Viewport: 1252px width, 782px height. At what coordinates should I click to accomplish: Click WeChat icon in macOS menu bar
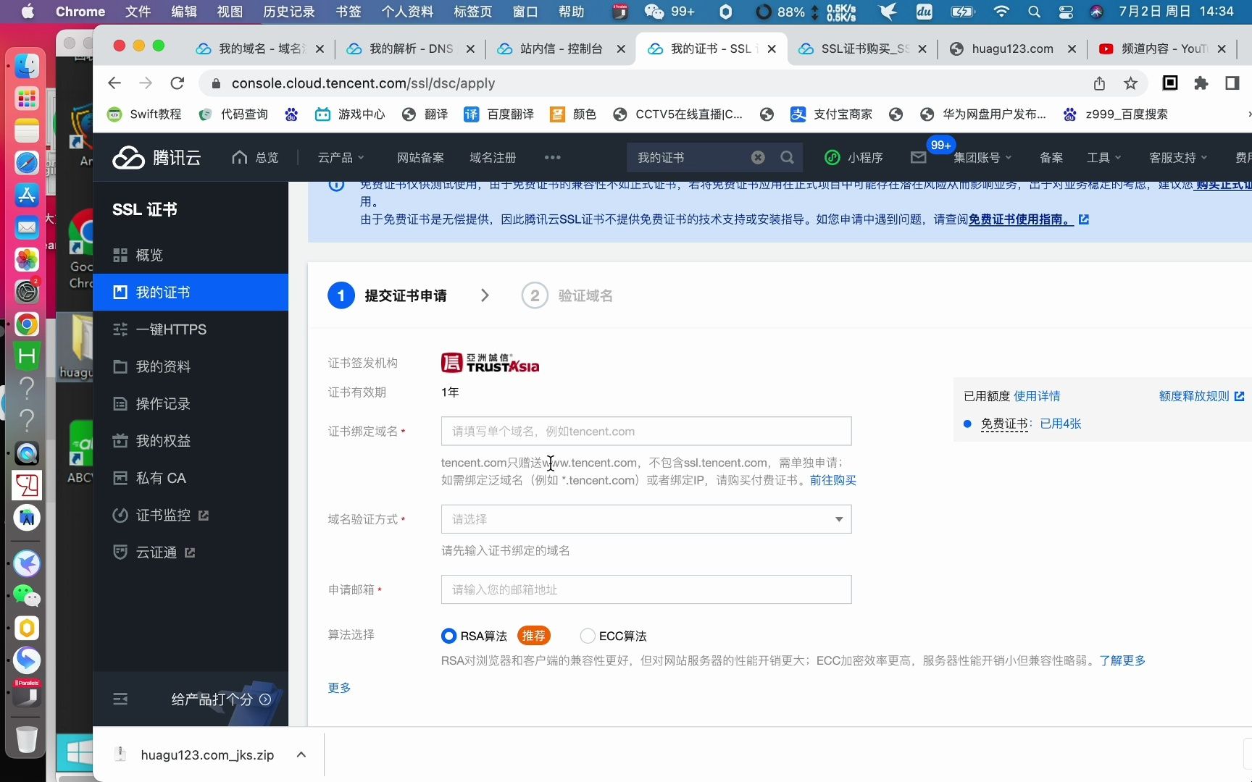(x=654, y=12)
